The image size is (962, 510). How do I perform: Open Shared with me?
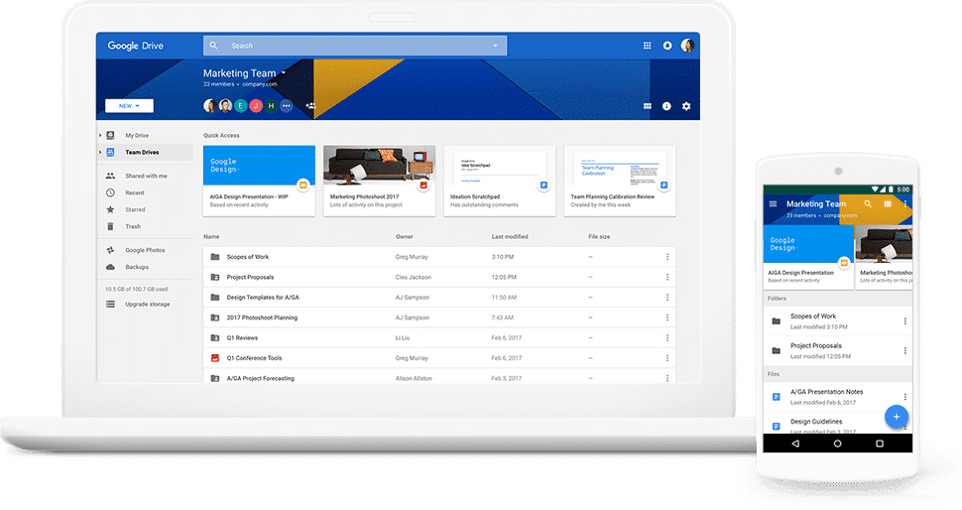tap(146, 176)
